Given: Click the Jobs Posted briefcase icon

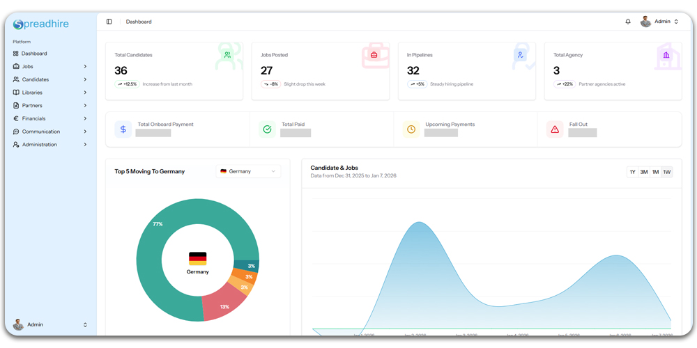Looking at the screenshot, I should 374,55.
